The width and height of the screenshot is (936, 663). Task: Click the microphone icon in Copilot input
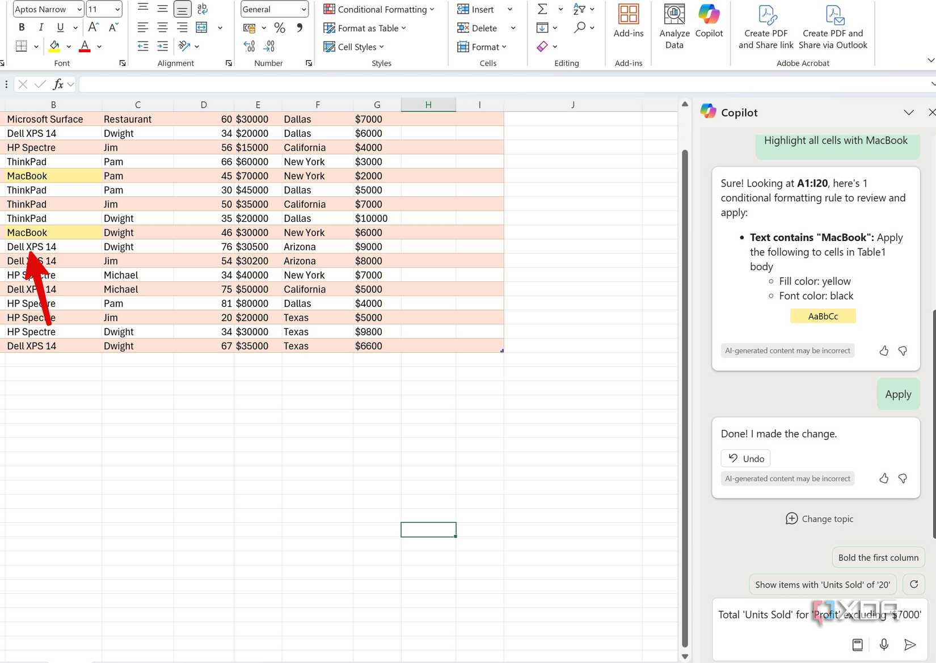point(883,644)
